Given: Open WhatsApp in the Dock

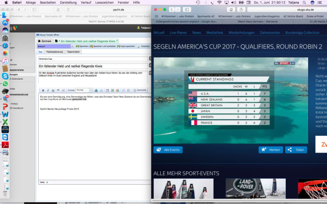Looking at the screenshot, I should 5,84.
